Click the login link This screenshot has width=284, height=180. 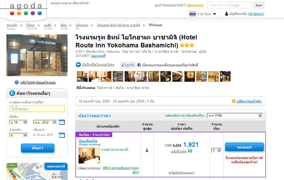256,14
